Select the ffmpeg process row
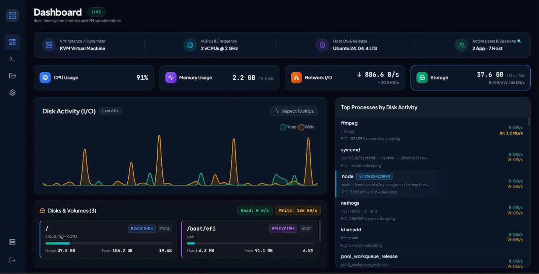 pos(432,131)
